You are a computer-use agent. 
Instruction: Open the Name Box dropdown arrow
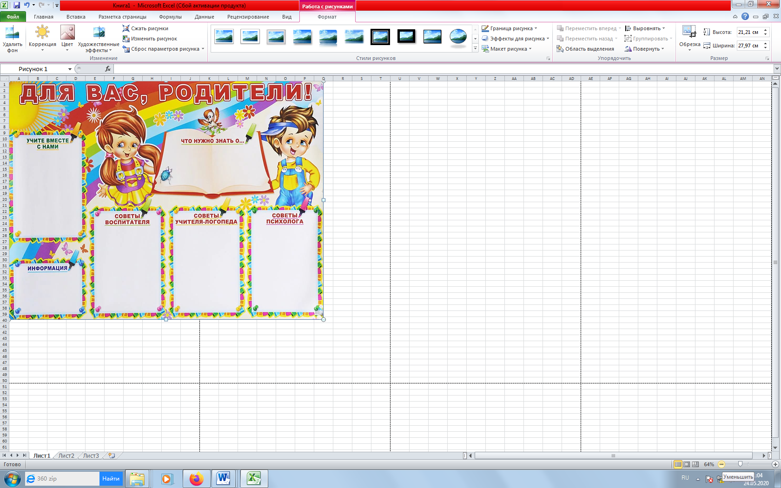coord(70,69)
